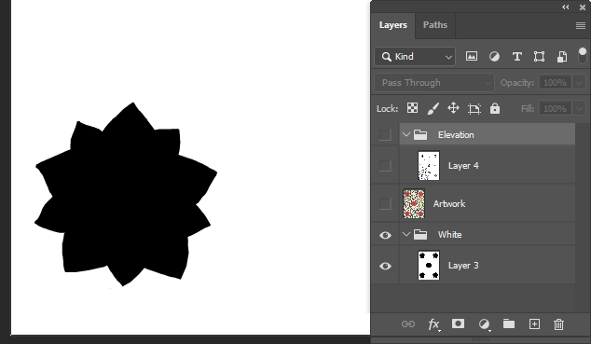591x344 pixels.
Task: Open the Kind filter dropdown
Action: click(415, 57)
